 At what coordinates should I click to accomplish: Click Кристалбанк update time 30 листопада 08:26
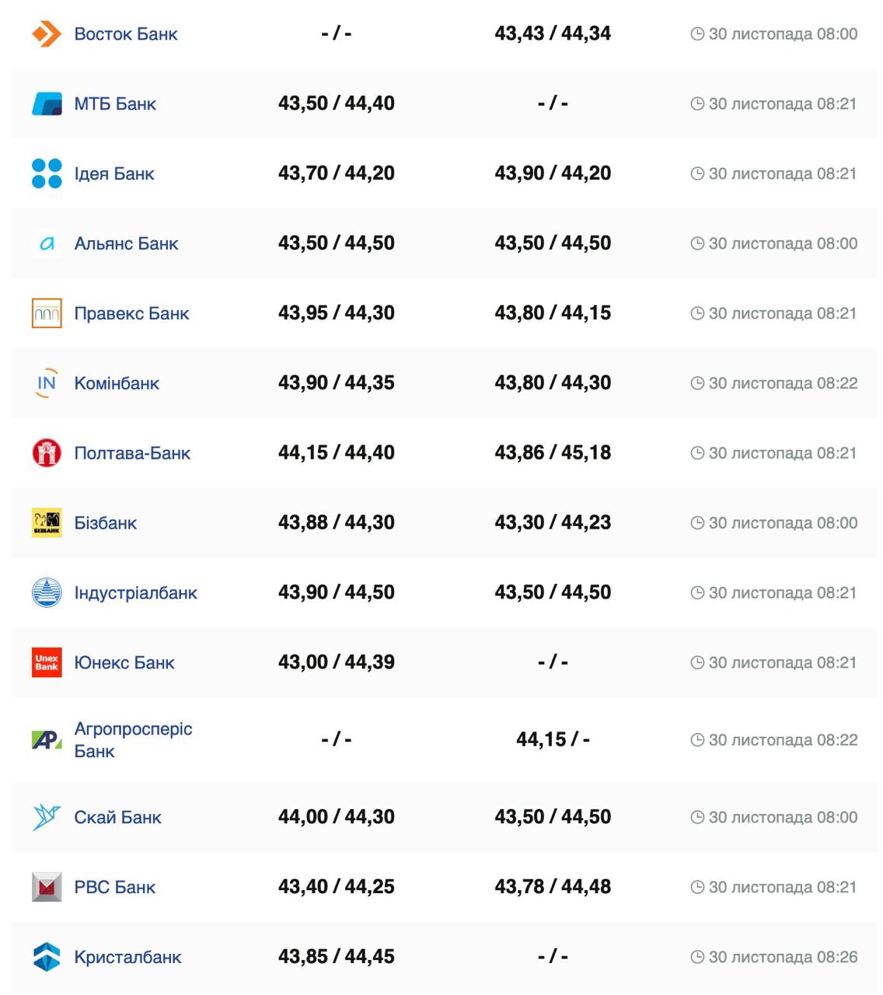click(x=783, y=957)
